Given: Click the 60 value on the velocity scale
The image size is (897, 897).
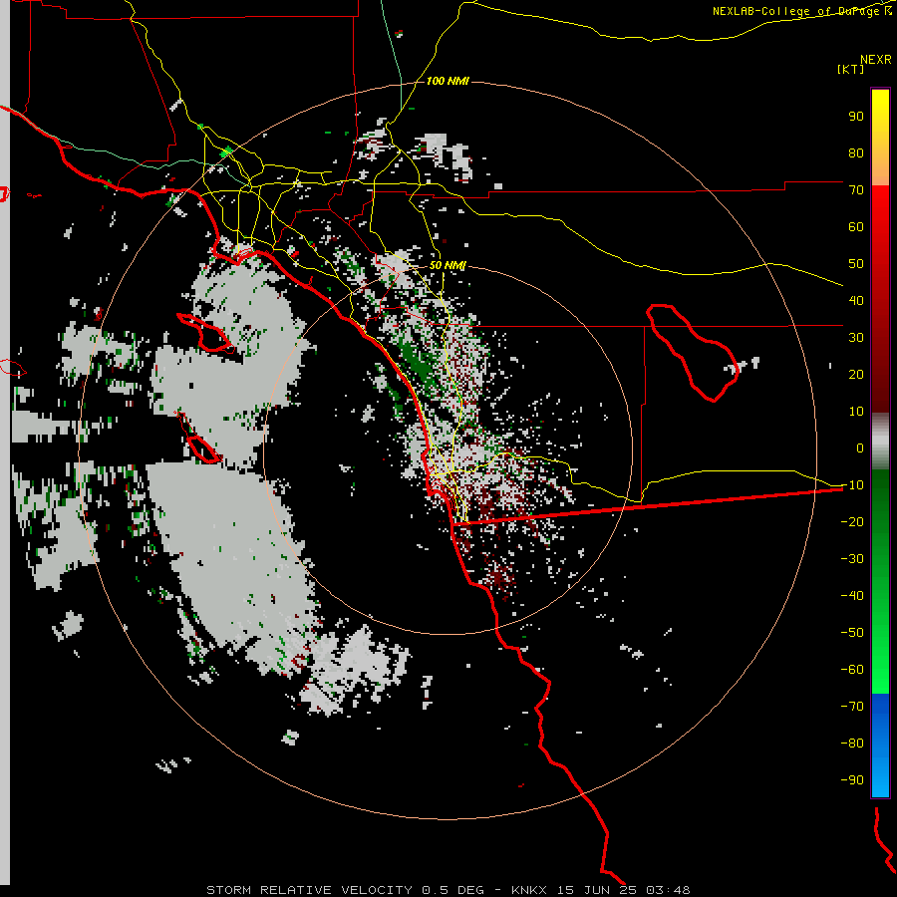Looking at the screenshot, I should [856, 226].
